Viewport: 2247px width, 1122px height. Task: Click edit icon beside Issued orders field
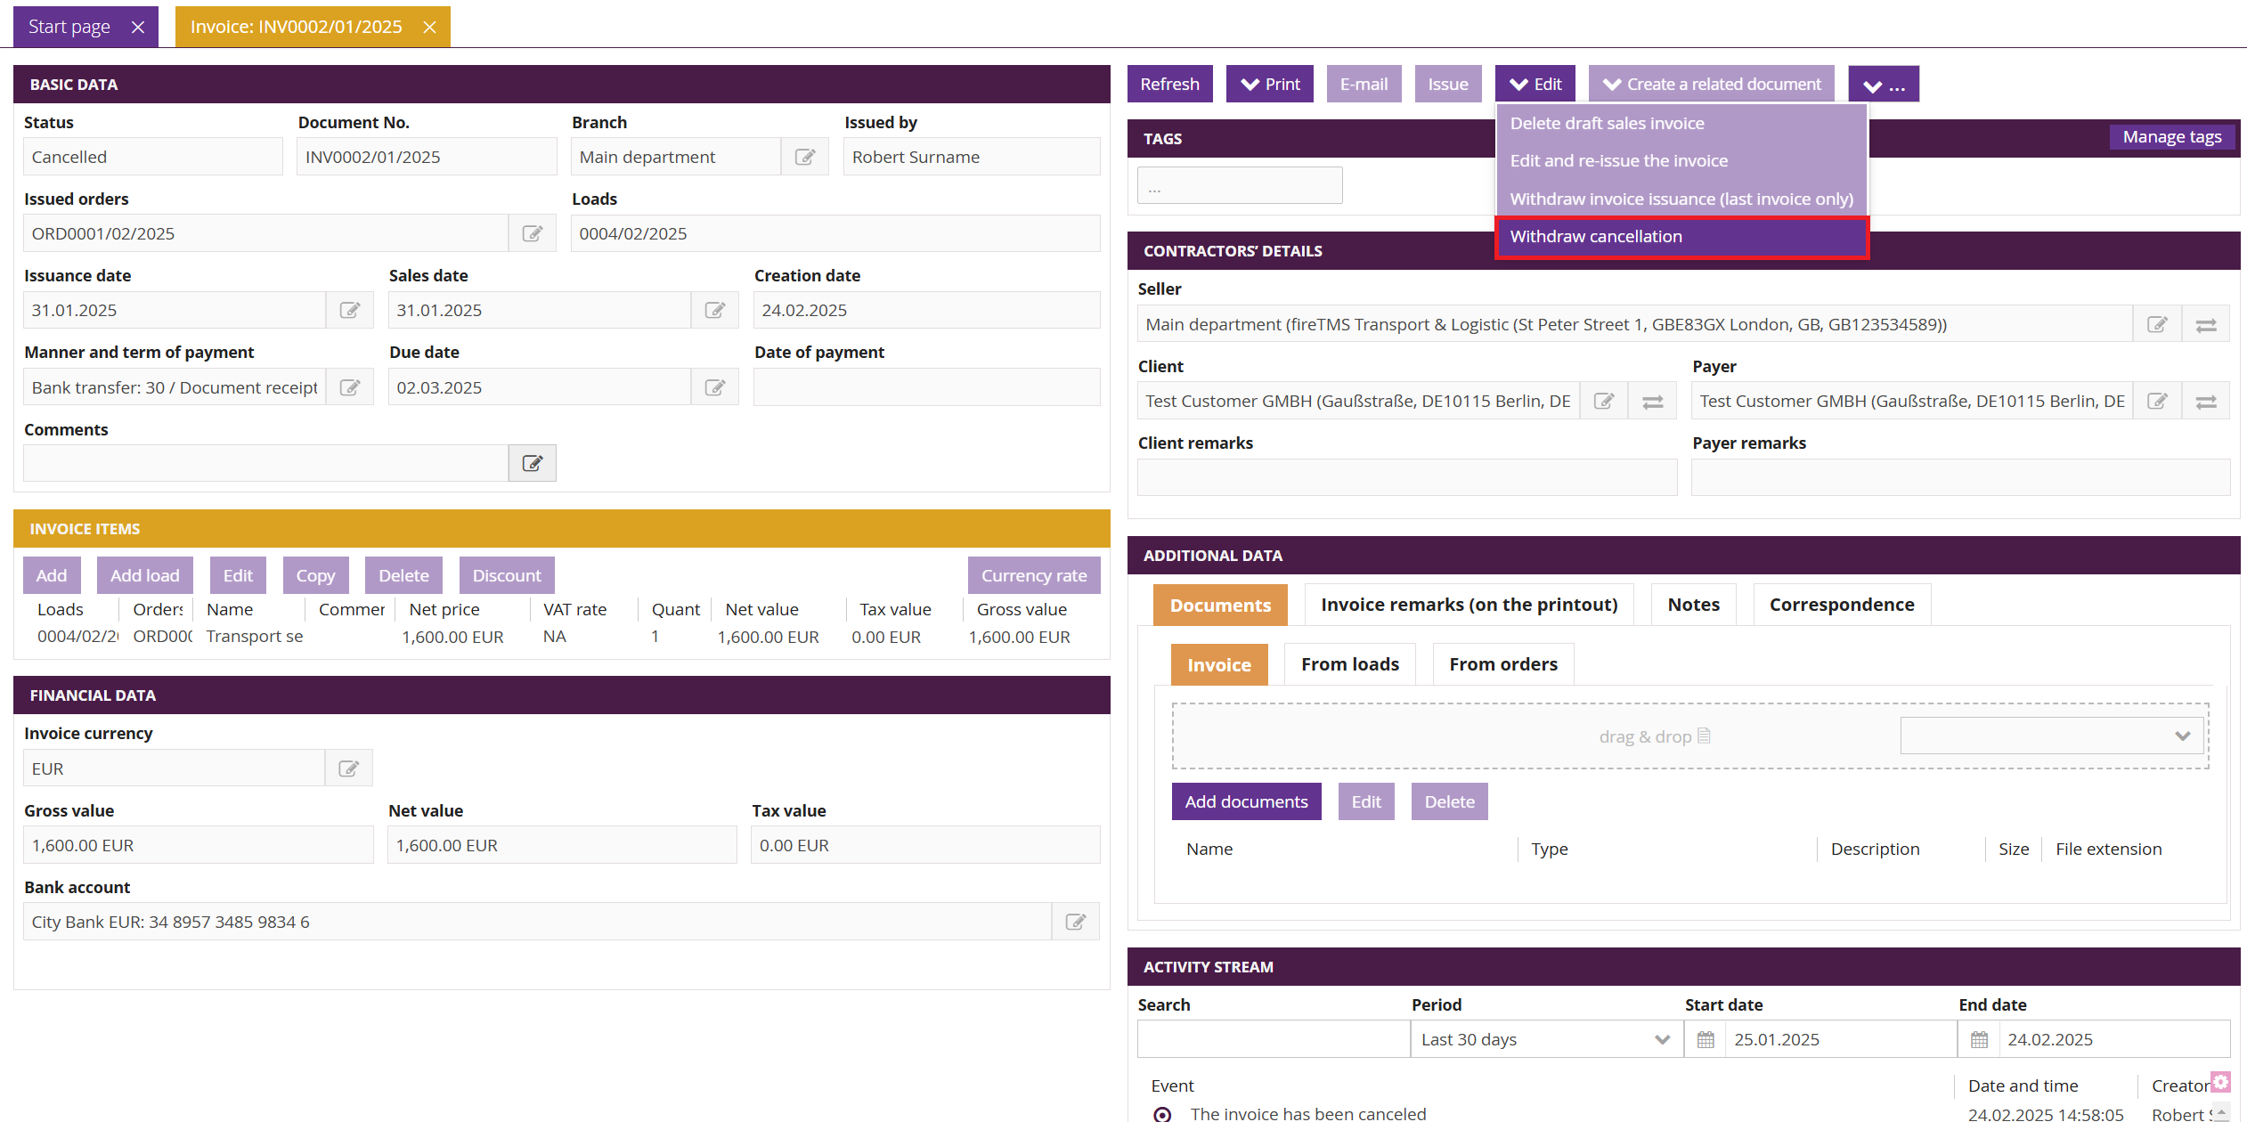(x=532, y=233)
